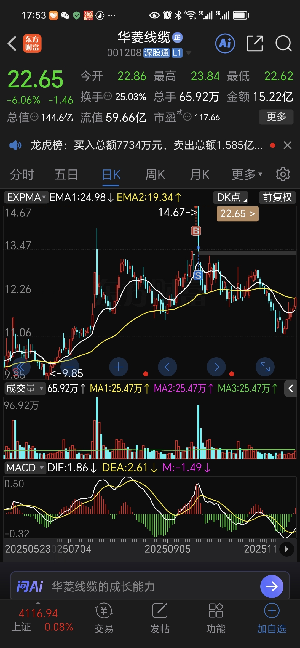Viewport: 300px width, 648px height.
Task: Zoom out chart with minus button
Action: (70, 367)
